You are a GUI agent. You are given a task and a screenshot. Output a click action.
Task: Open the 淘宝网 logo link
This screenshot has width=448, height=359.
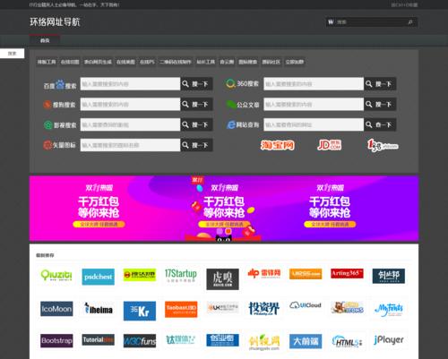(277, 145)
